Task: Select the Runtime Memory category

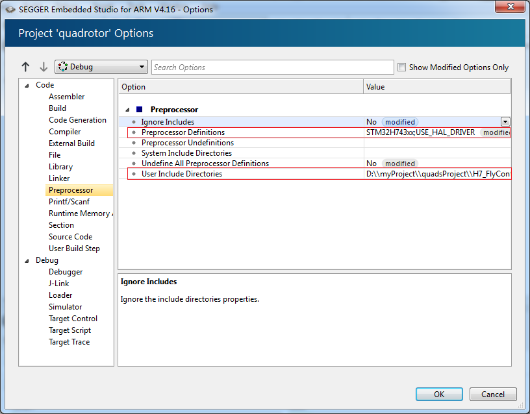Action: (81, 213)
